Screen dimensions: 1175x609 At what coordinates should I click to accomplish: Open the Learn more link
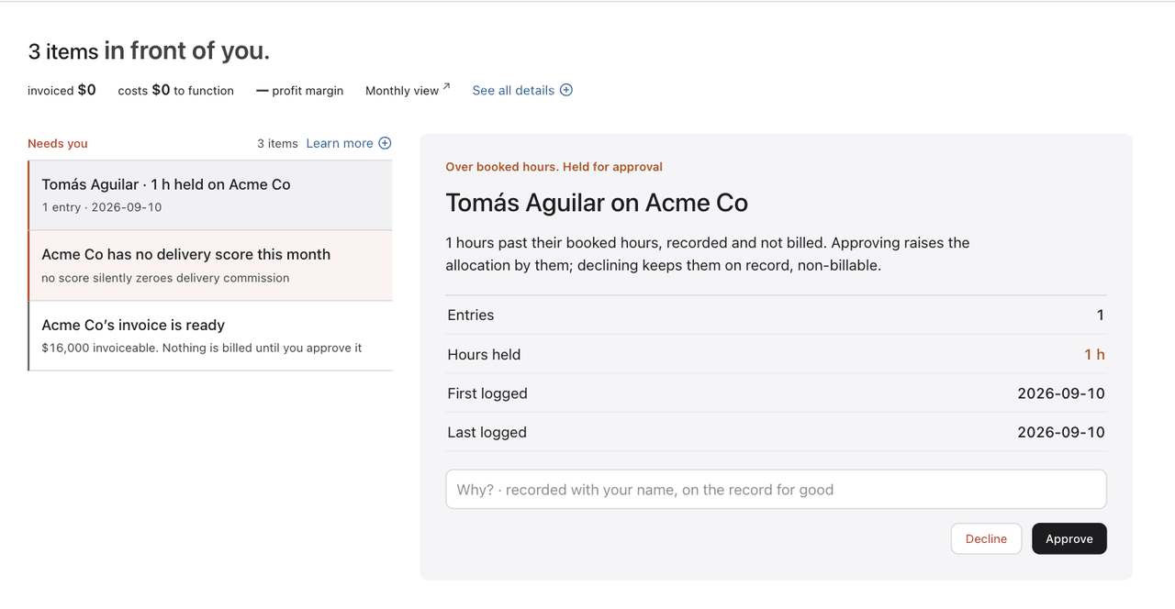coord(348,143)
